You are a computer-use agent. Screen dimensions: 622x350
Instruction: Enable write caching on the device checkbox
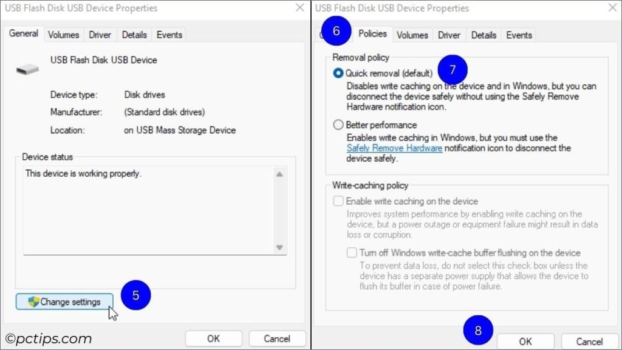click(x=338, y=201)
